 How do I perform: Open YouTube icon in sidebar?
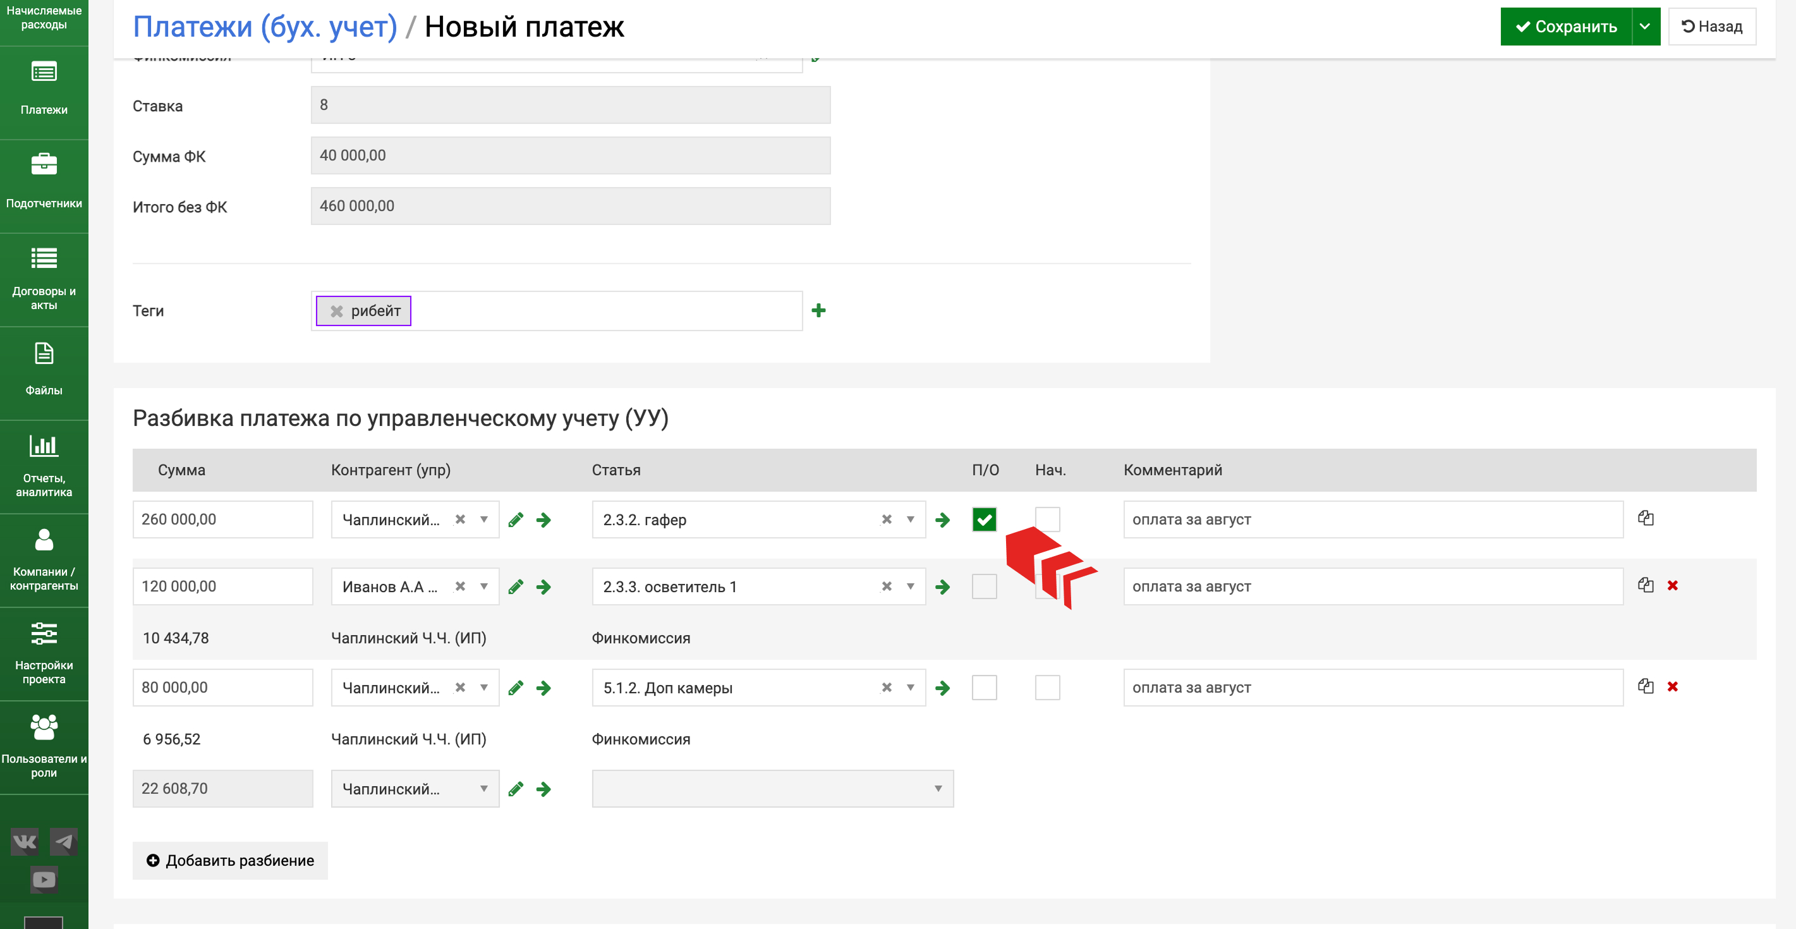coord(44,879)
